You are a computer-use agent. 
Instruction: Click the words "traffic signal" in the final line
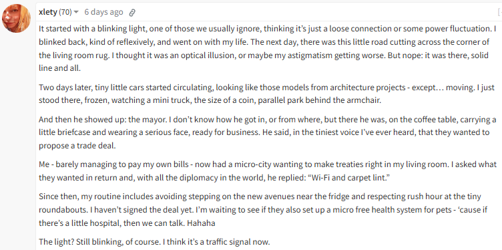pos(230,242)
